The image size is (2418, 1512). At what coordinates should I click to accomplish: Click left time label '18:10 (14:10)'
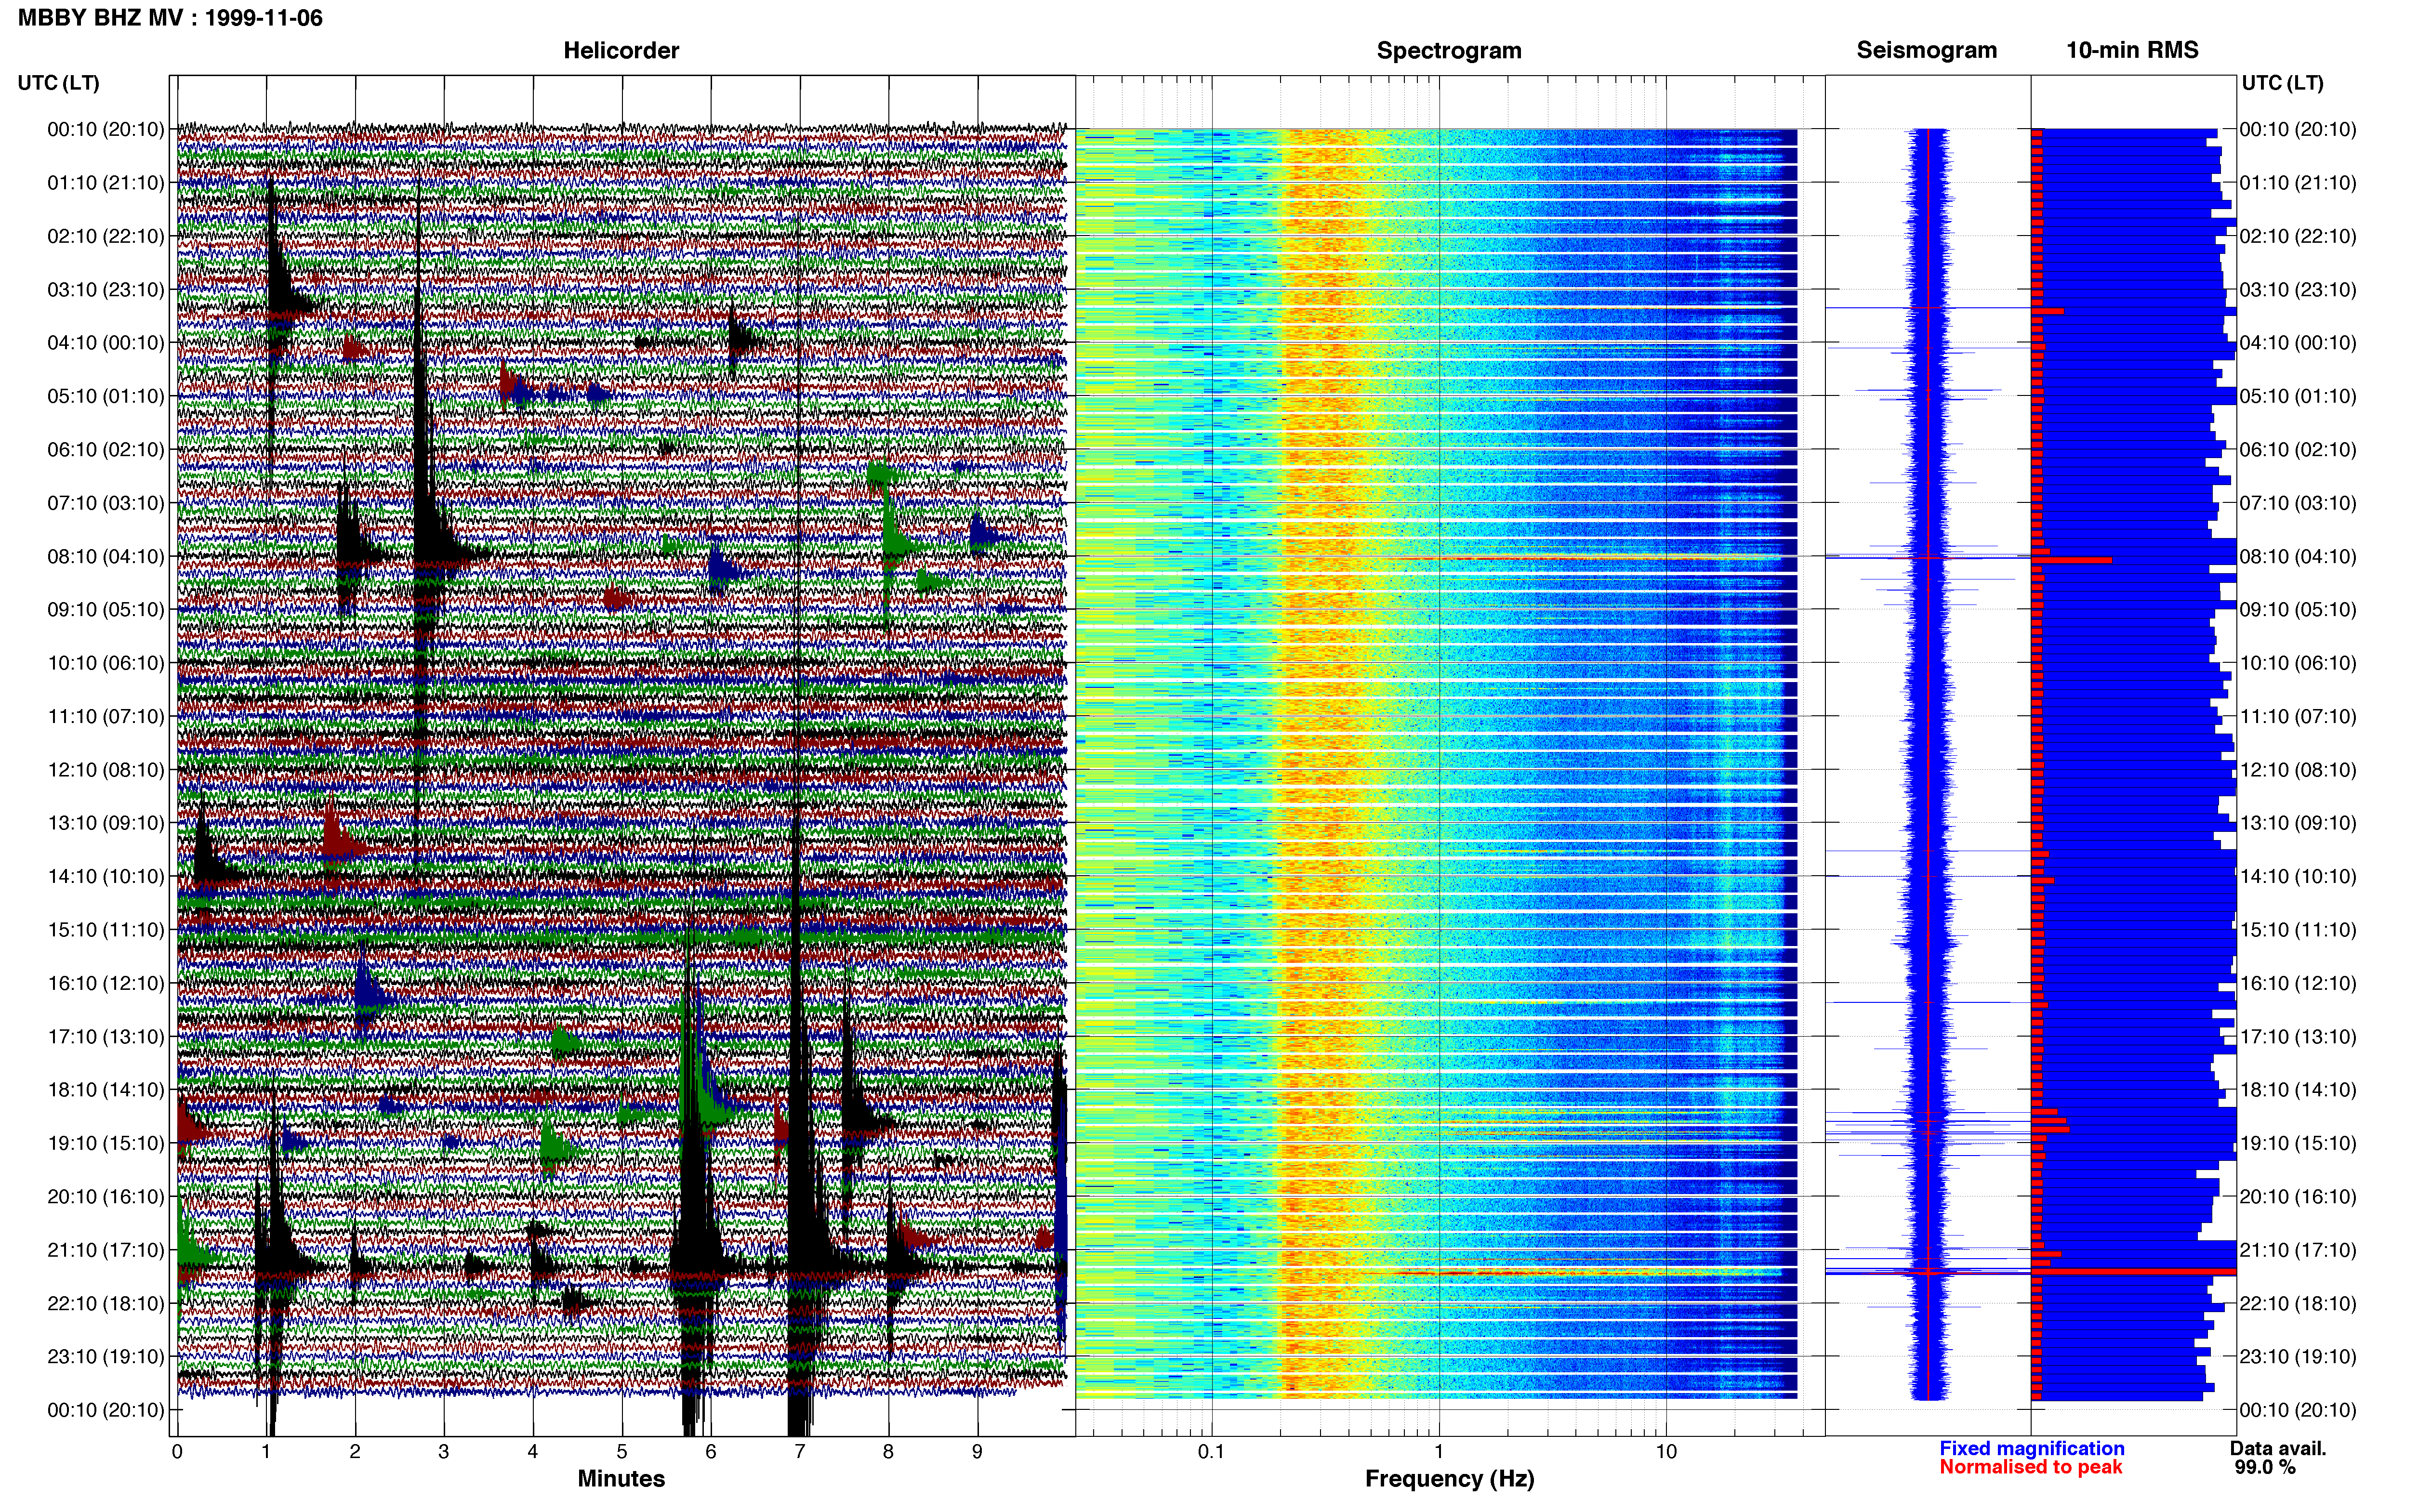tap(106, 1090)
